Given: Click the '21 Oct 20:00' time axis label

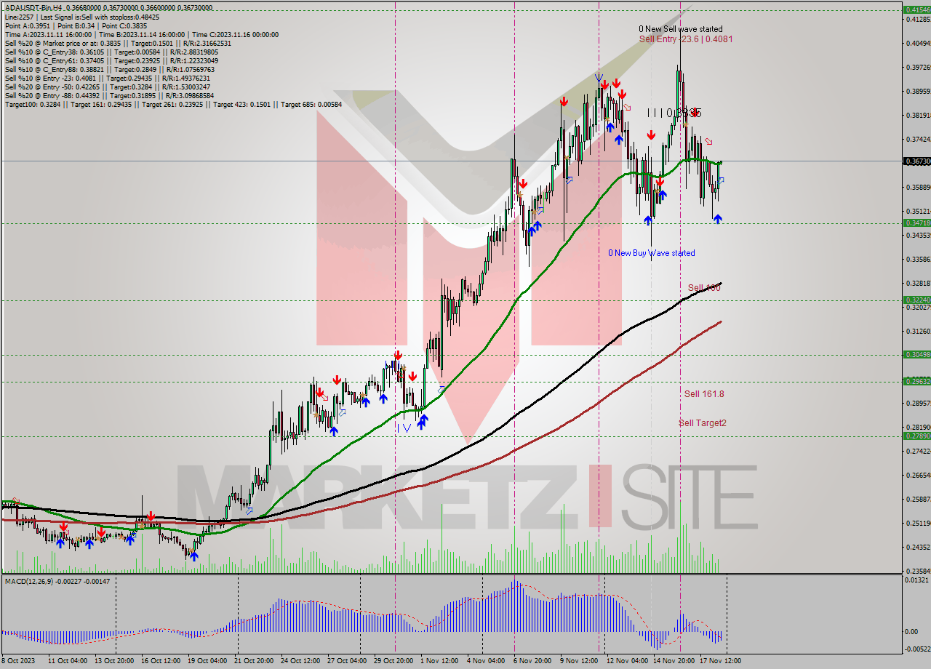Looking at the screenshot, I should click(x=255, y=661).
